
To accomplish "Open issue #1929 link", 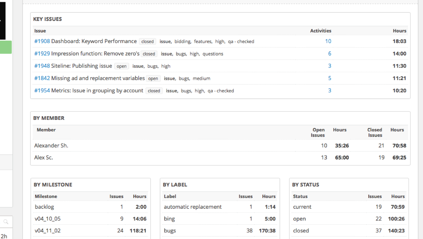I will pos(42,54).
